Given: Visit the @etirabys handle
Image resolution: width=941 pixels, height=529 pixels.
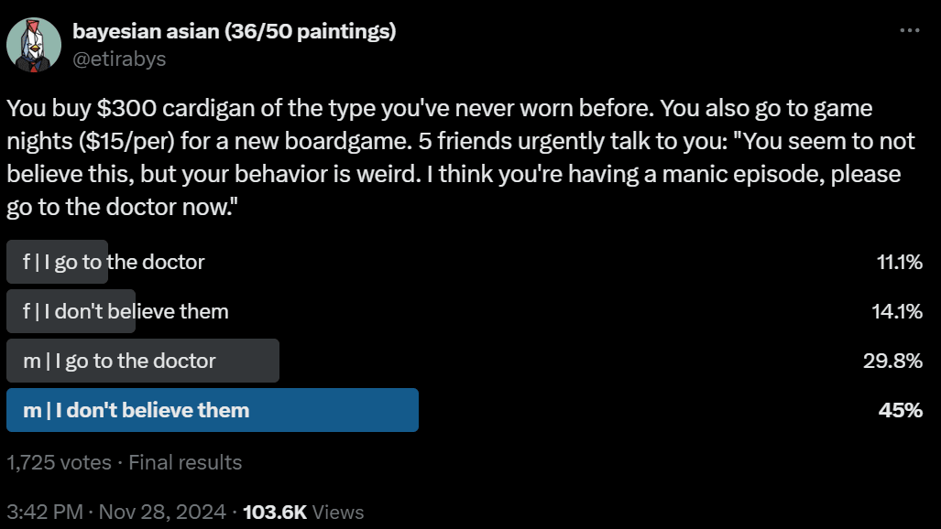Looking at the screenshot, I should click(x=119, y=59).
